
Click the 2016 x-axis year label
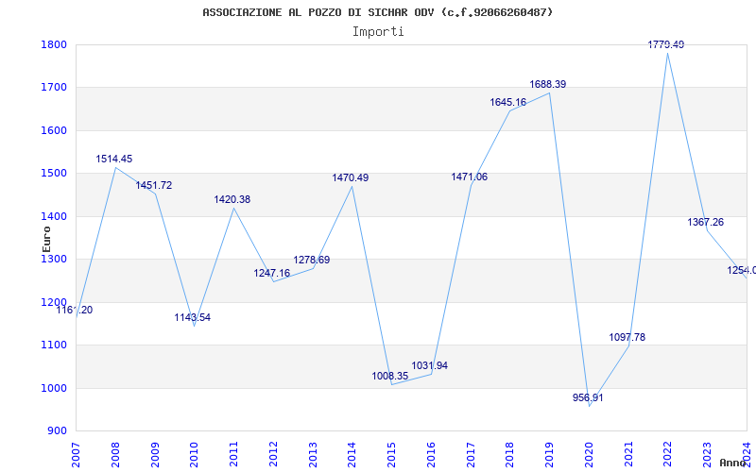(431, 454)
